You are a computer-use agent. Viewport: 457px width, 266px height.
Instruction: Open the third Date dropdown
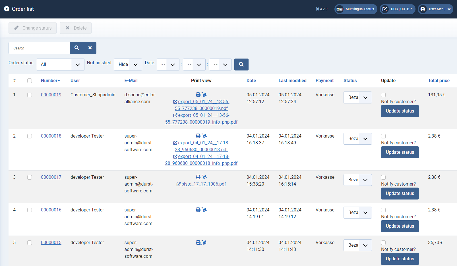coord(220,65)
